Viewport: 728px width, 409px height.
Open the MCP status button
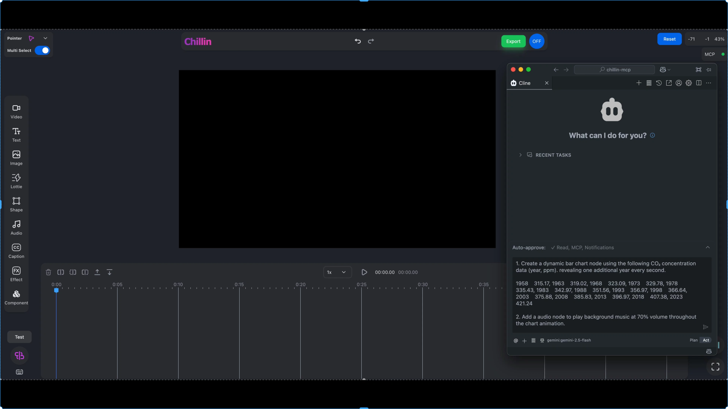pos(714,54)
